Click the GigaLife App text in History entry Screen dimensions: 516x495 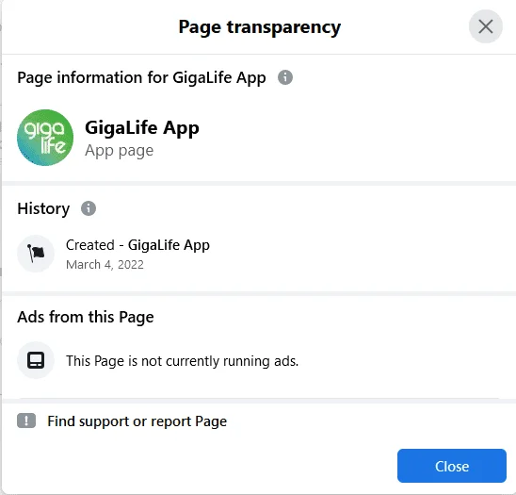169,245
